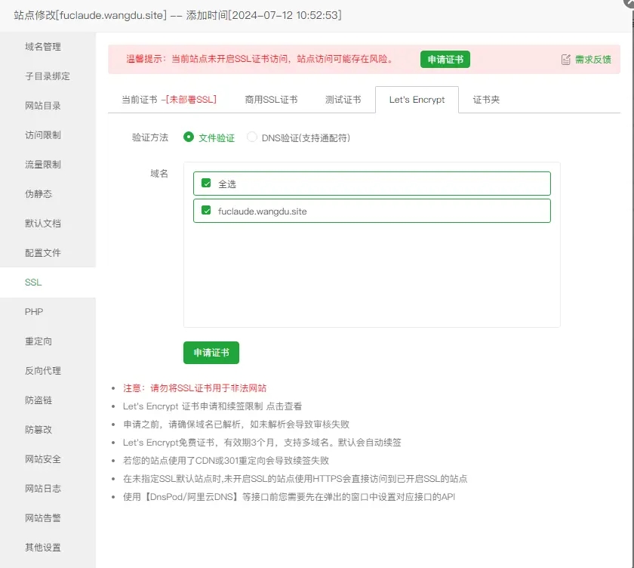Image resolution: width=634 pixels, height=568 pixels.
Task: Open 域名管理 in the sidebar
Action: click(43, 47)
